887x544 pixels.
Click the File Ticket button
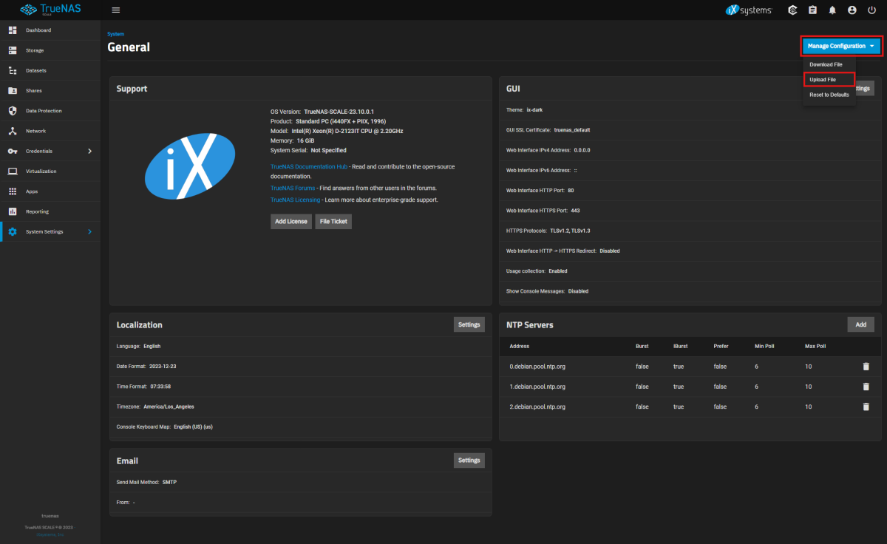click(333, 221)
